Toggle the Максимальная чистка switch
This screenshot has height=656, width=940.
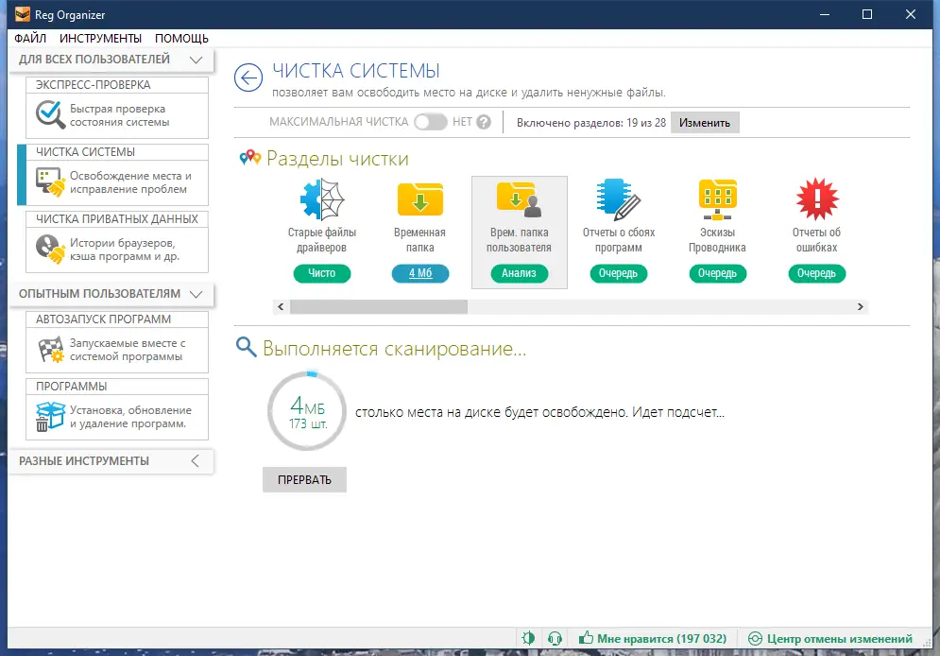(x=431, y=122)
